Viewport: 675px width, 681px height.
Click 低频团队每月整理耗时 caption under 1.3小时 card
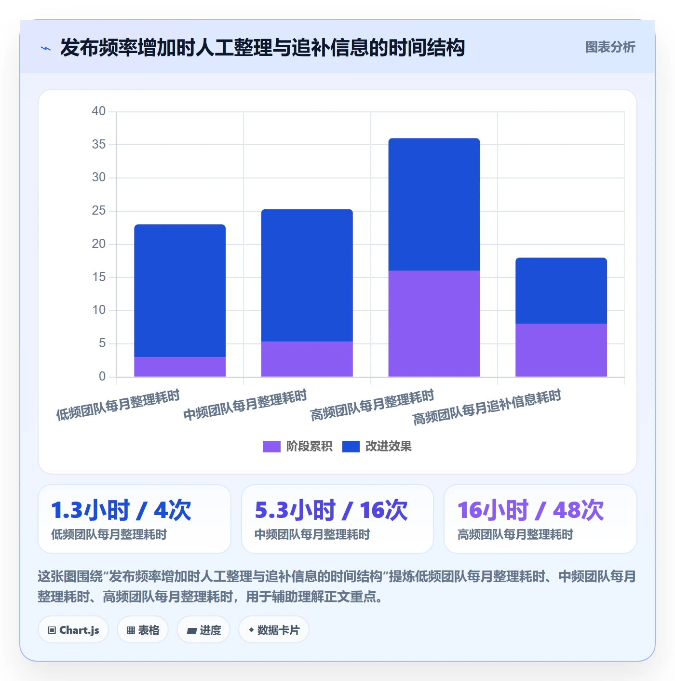109,534
